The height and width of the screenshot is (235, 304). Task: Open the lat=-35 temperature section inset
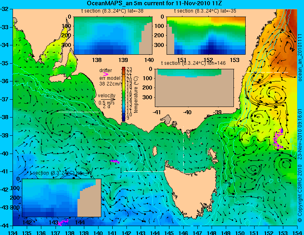(x=206, y=36)
